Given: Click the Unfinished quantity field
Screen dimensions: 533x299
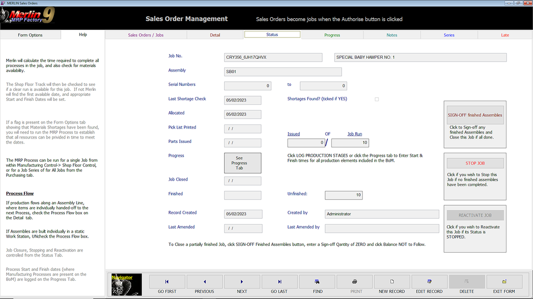Looking at the screenshot, I should tap(344, 195).
